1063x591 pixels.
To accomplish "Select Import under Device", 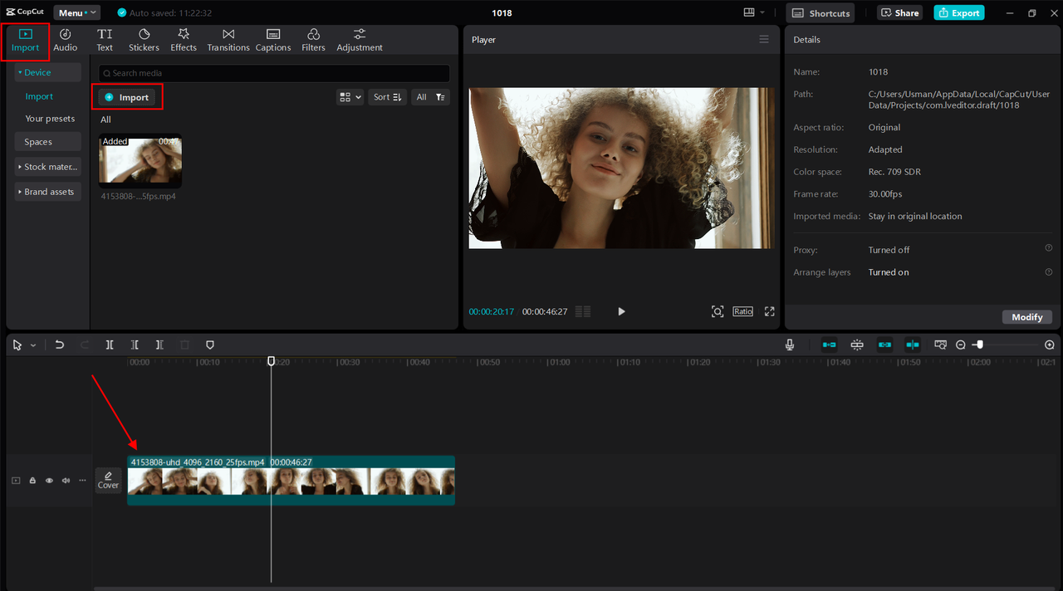I will coord(39,96).
